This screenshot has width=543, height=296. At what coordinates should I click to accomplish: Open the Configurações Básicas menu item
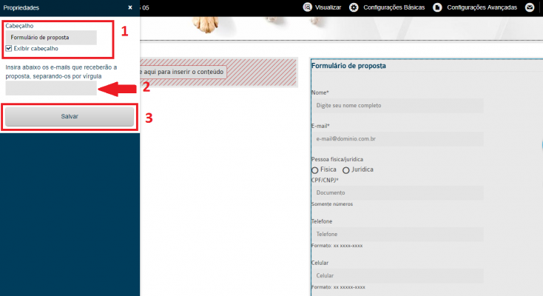point(394,7)
